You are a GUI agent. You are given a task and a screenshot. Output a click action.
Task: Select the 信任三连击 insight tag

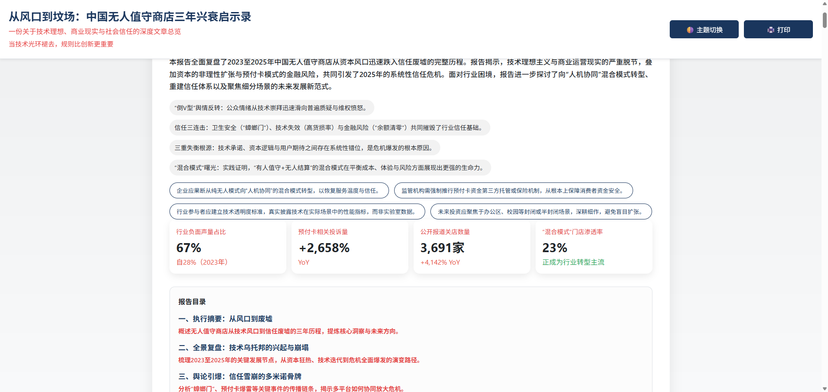tap(329, 128)
